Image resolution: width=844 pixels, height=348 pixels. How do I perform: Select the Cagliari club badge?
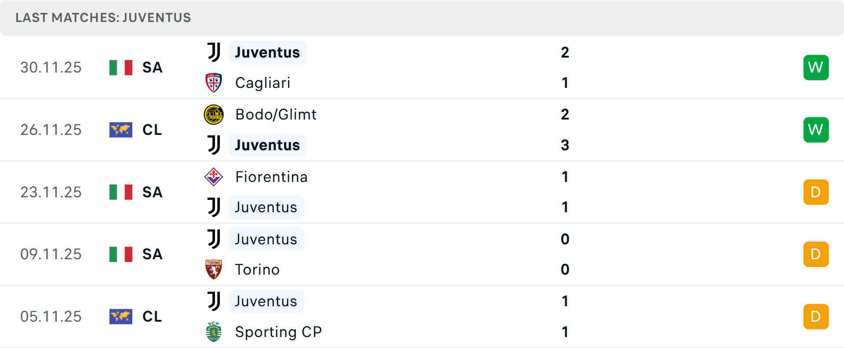pos(214,83)
